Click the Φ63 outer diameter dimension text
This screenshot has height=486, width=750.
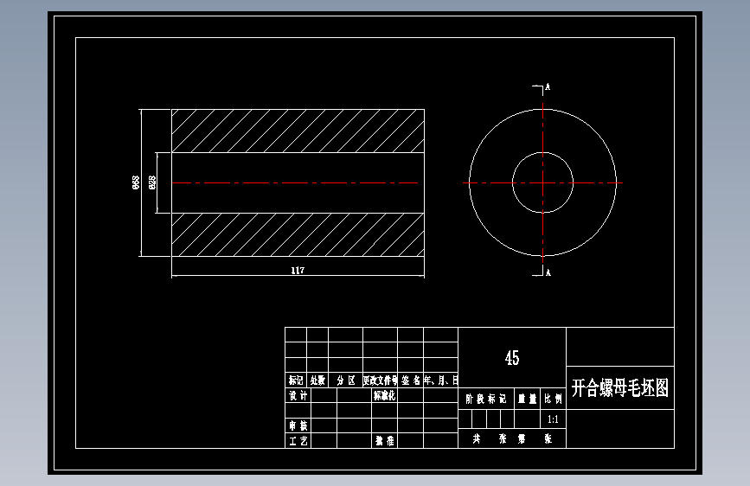(136, 182)
